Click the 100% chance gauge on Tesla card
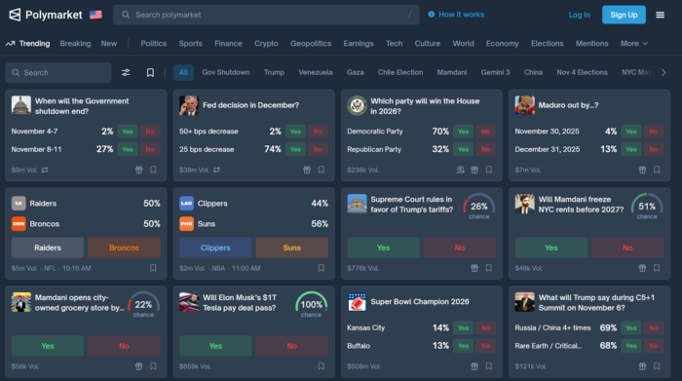 (x=312, y=305)
